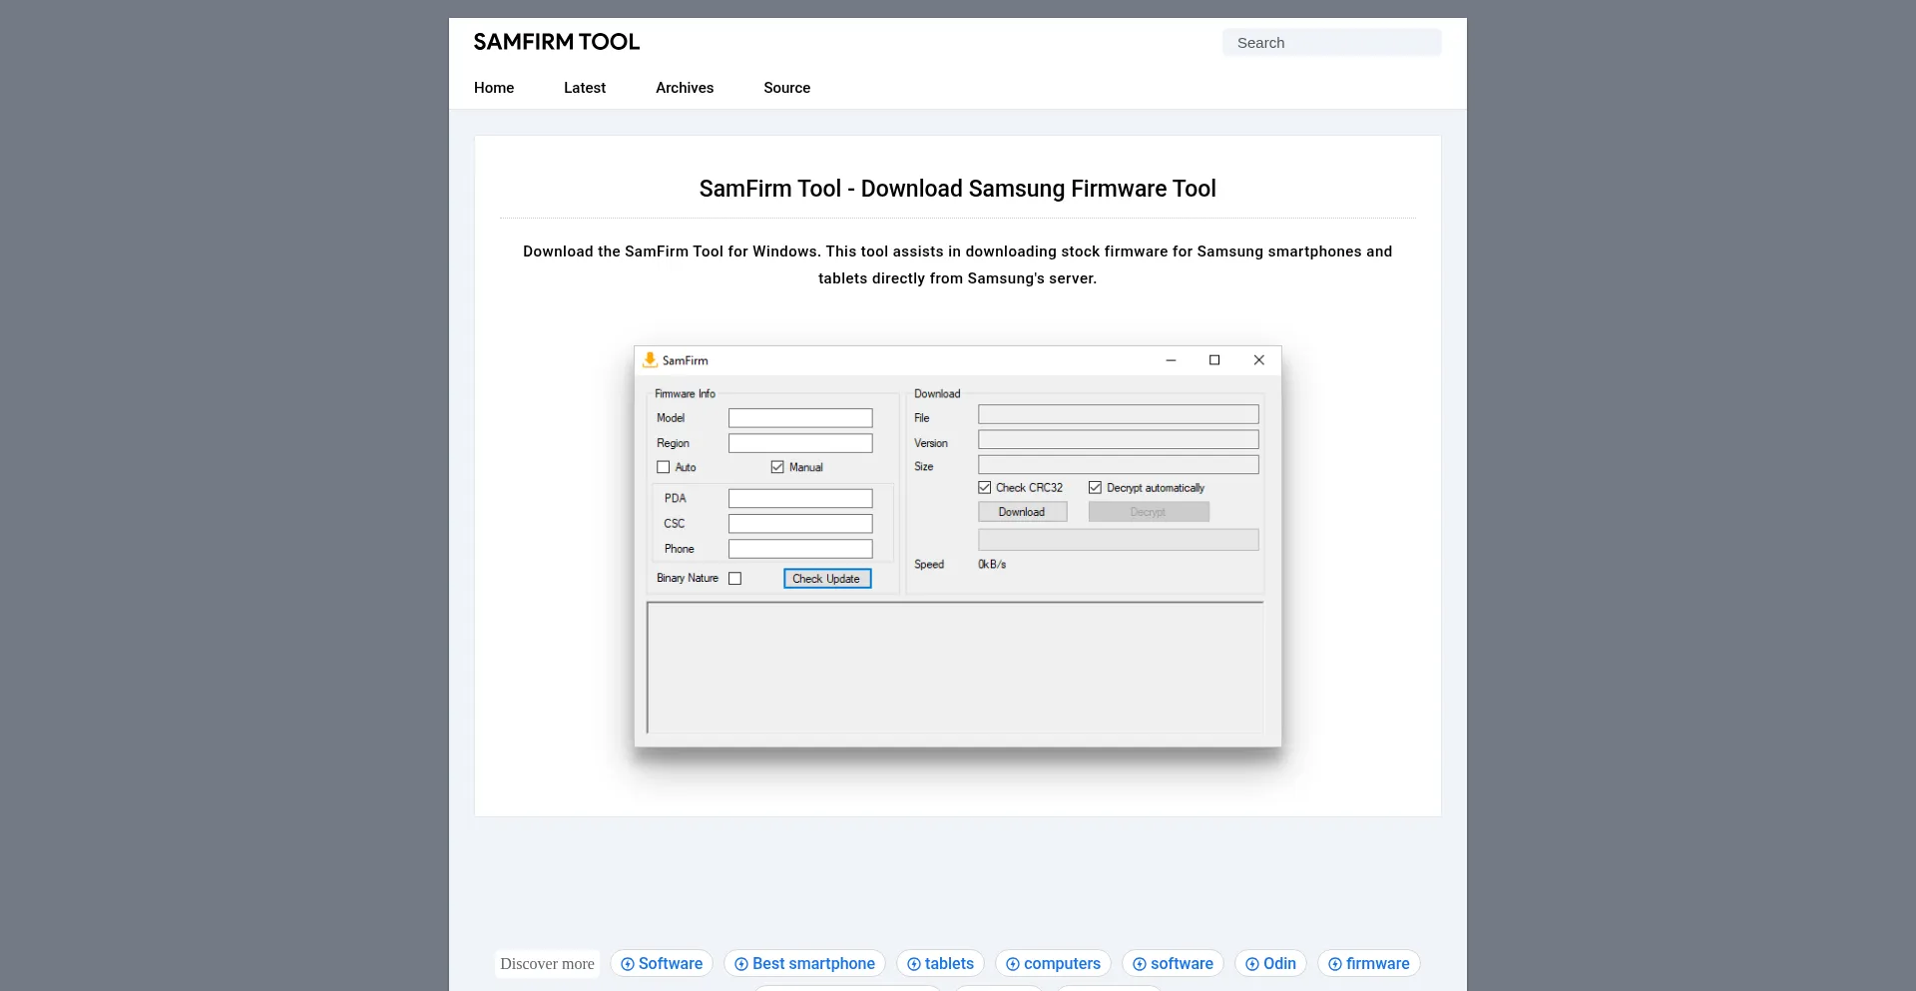Viewport: 1916px width, 991px height.
Task: Tick the Binary Nature checkbox
Action: point(735,579)
